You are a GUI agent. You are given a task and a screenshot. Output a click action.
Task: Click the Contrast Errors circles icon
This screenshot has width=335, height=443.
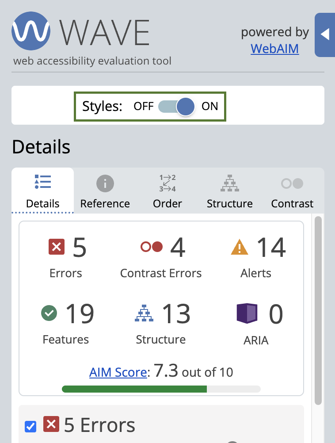click(x=152, y=247)
